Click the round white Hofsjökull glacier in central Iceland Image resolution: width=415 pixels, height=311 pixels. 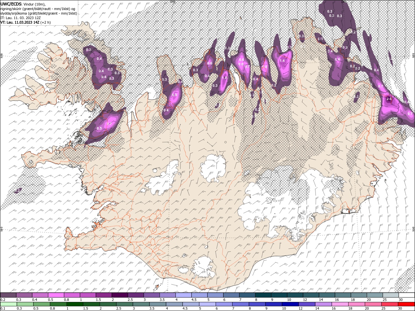(213, 168)
